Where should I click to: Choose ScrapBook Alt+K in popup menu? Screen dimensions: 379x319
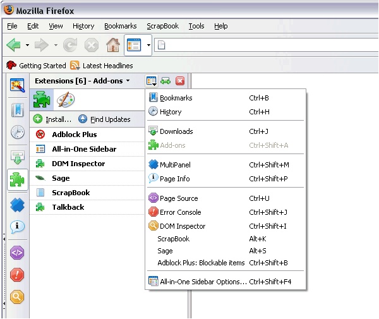pos(226,239)
